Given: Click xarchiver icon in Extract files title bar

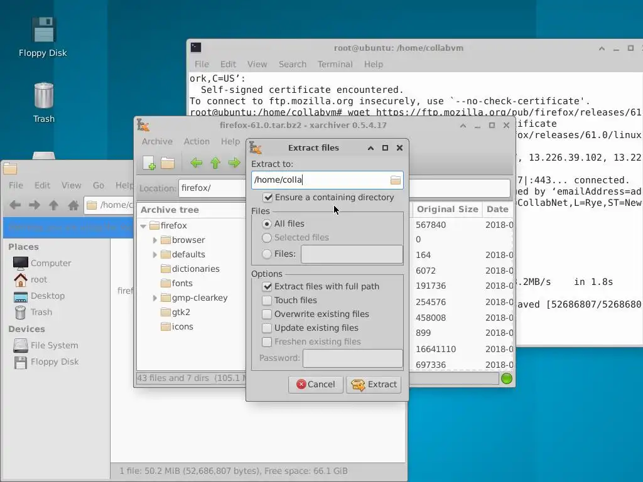Looking at the screenshot, I should point(256,147).
